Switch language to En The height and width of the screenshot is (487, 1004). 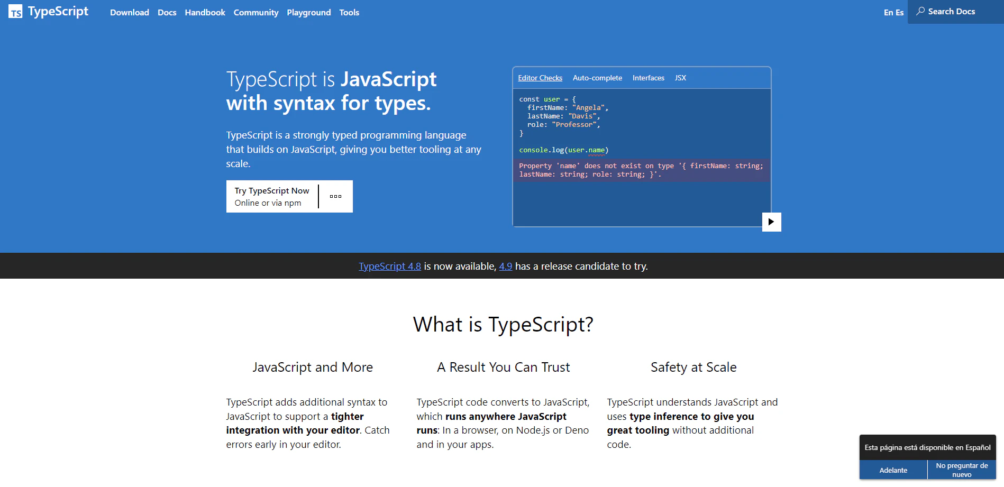pos(888,12)
